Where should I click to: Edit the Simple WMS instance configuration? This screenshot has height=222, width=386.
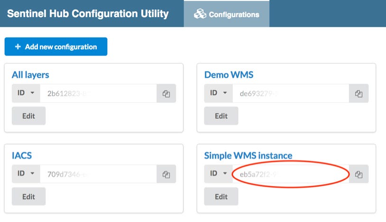(x=221, y=197)
